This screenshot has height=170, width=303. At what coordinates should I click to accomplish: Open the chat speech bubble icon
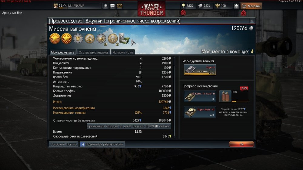(x=112, y=6)
